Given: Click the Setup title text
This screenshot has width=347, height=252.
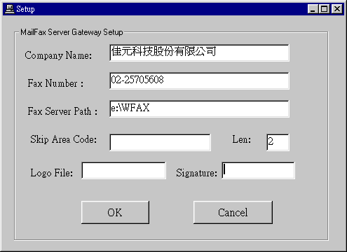Looking at the screenshot, I should click(x=25, y=9).
